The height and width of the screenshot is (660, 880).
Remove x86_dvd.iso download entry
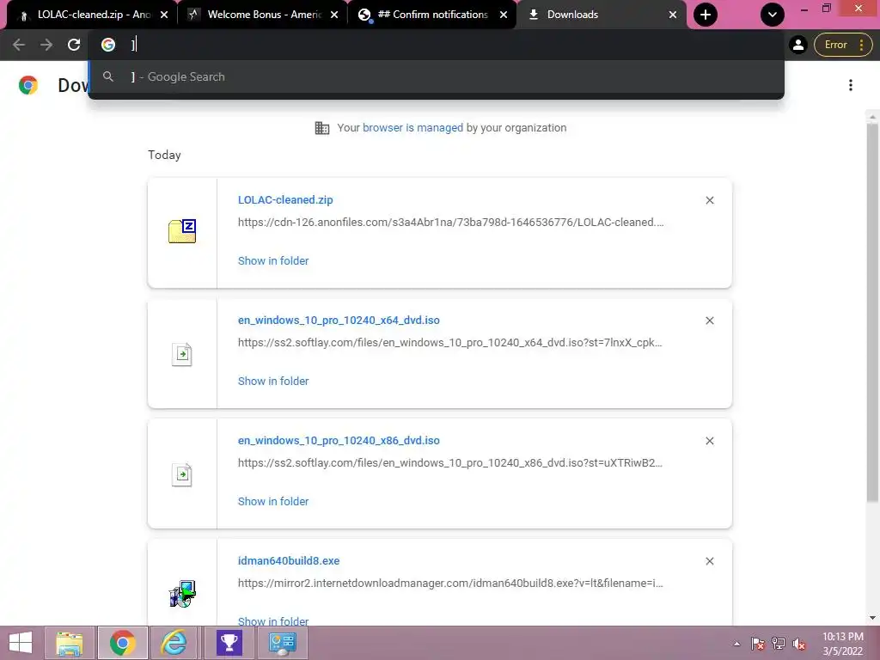click(x=709, y=441)
